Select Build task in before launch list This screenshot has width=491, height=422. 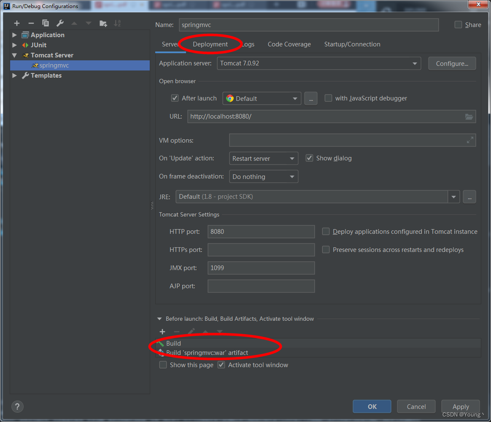pos(318,344)
